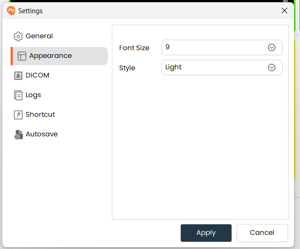Image resolution: width=300 pixels, height=249 pixels.
Task: Click the Style field showing Light
Action: pyautogui.click(x=212, y=67)
